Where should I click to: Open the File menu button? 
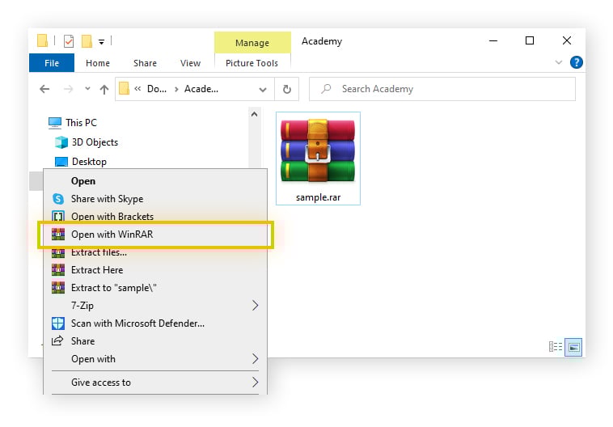[52, 63]
